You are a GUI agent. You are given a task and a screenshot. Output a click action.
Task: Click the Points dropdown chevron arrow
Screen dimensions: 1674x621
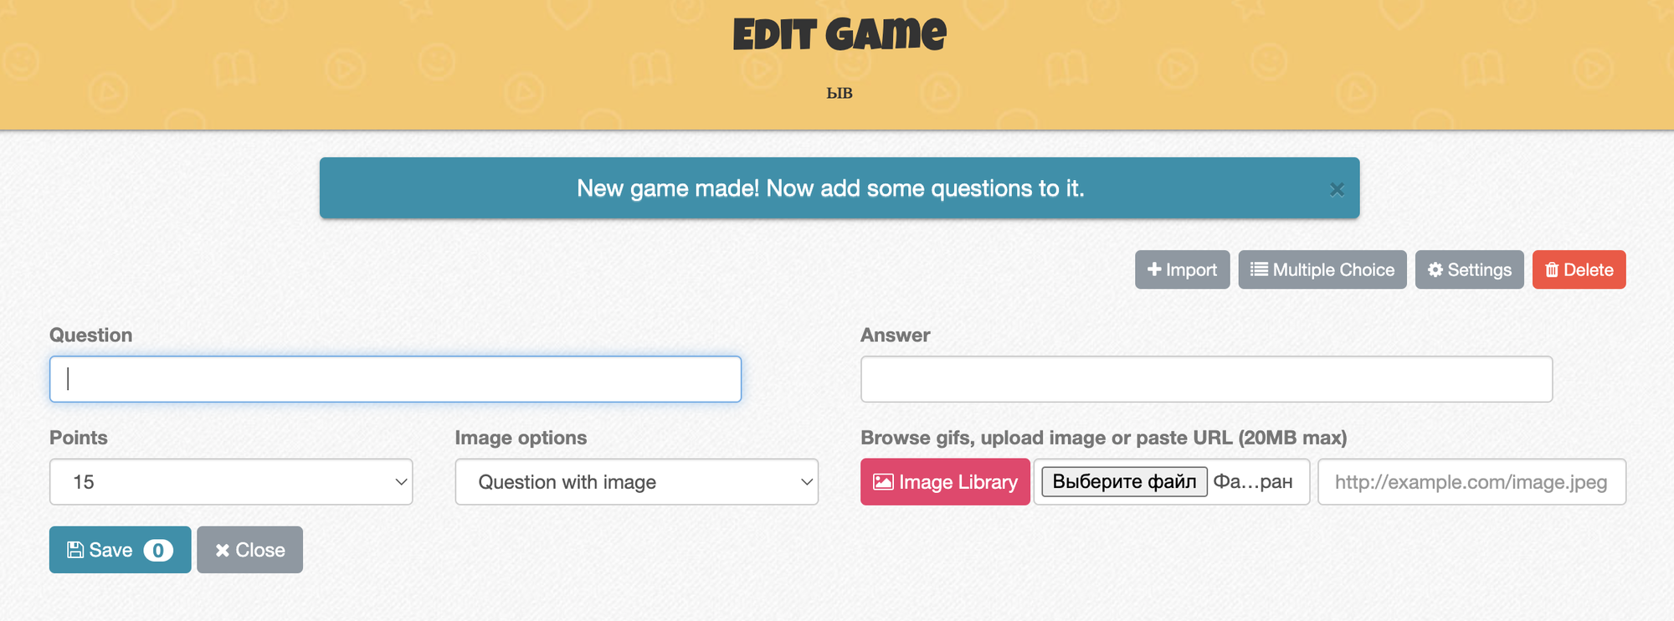(401, 482)
